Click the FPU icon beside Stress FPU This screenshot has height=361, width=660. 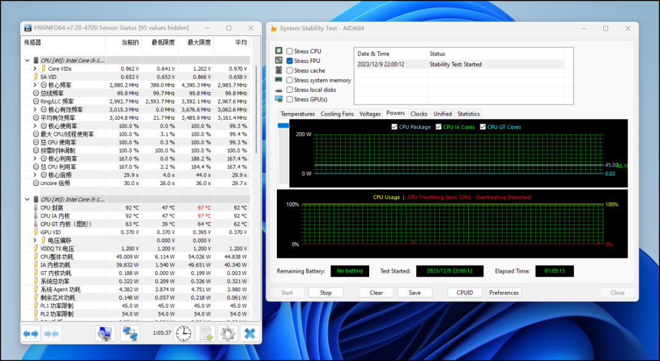279,60
